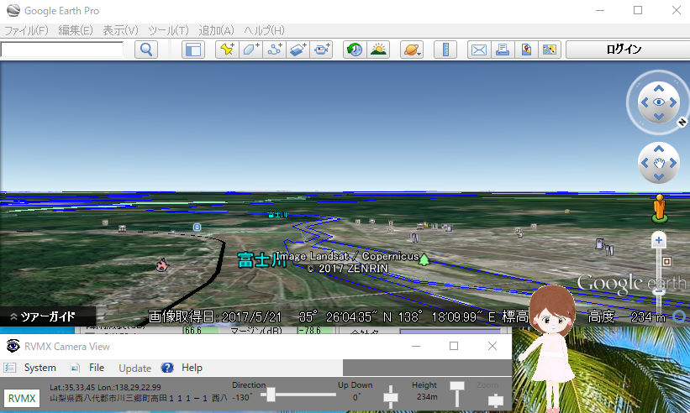The image size is (690, 413).
Task: Expand the ツアーガイド panel
Action: (x=42, y=317)
